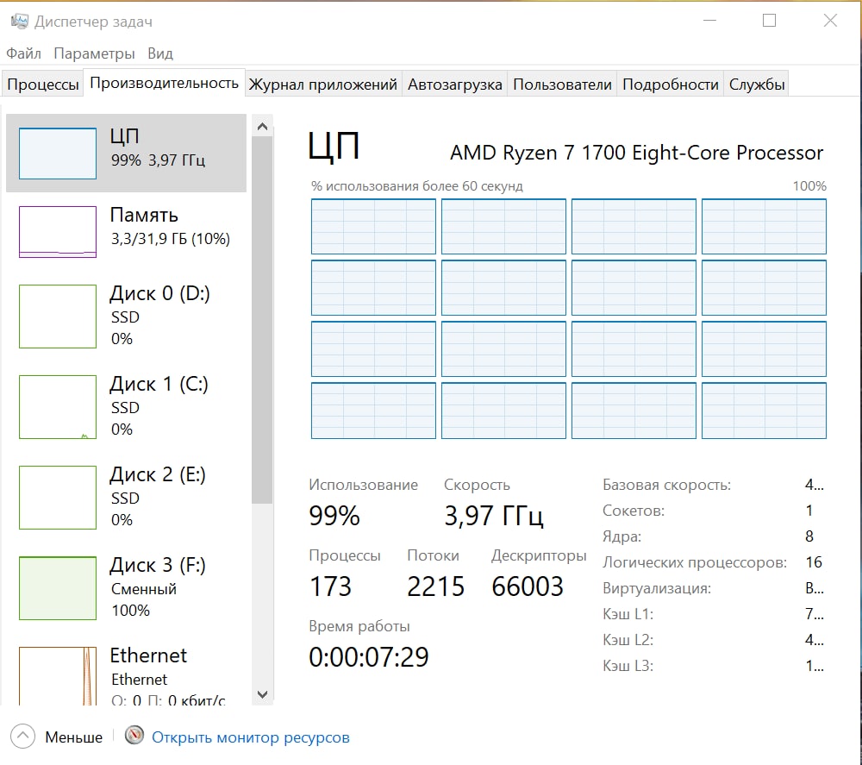The image size is (862, 765).
Task: Open the Вид menu
Action: pos(160,53)
